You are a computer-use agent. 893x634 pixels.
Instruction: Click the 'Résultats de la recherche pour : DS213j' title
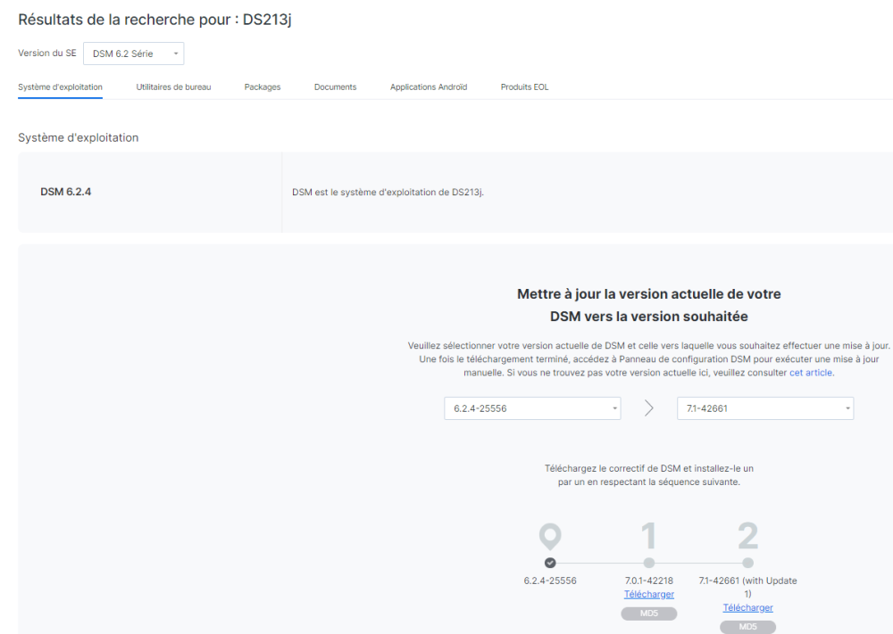pyautogui.click(x=154, y=20)
